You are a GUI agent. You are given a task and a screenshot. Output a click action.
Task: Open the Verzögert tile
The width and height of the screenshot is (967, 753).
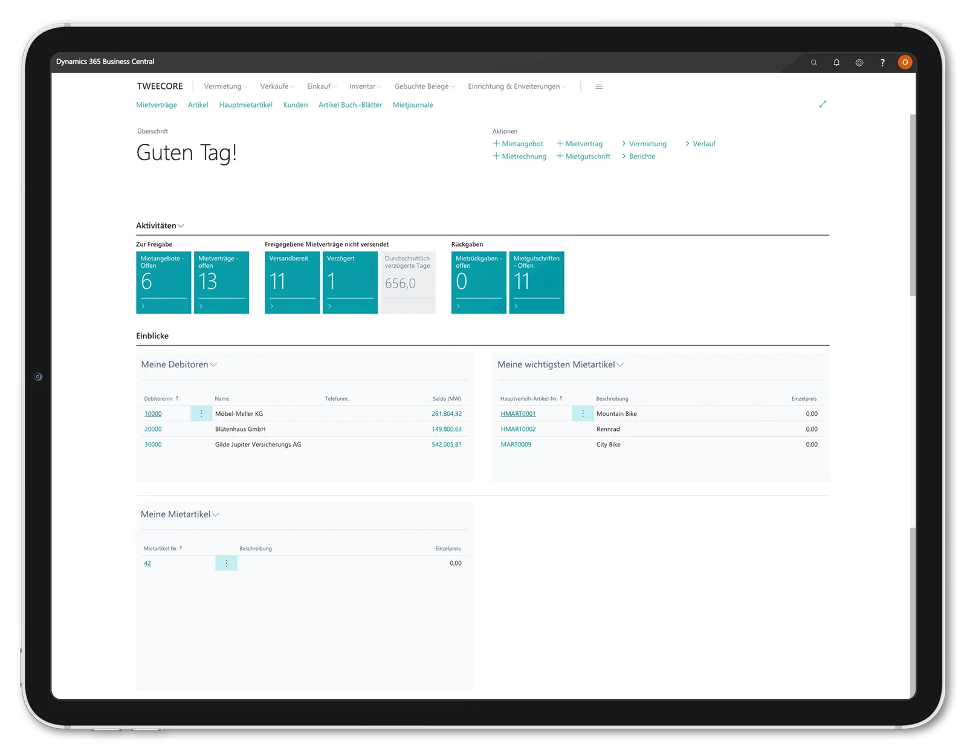(x=350, y=282)
